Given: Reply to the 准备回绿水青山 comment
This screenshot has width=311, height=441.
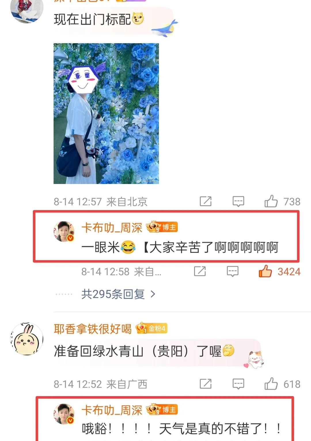Looking at the screenshot, I should tap(238, 384).
